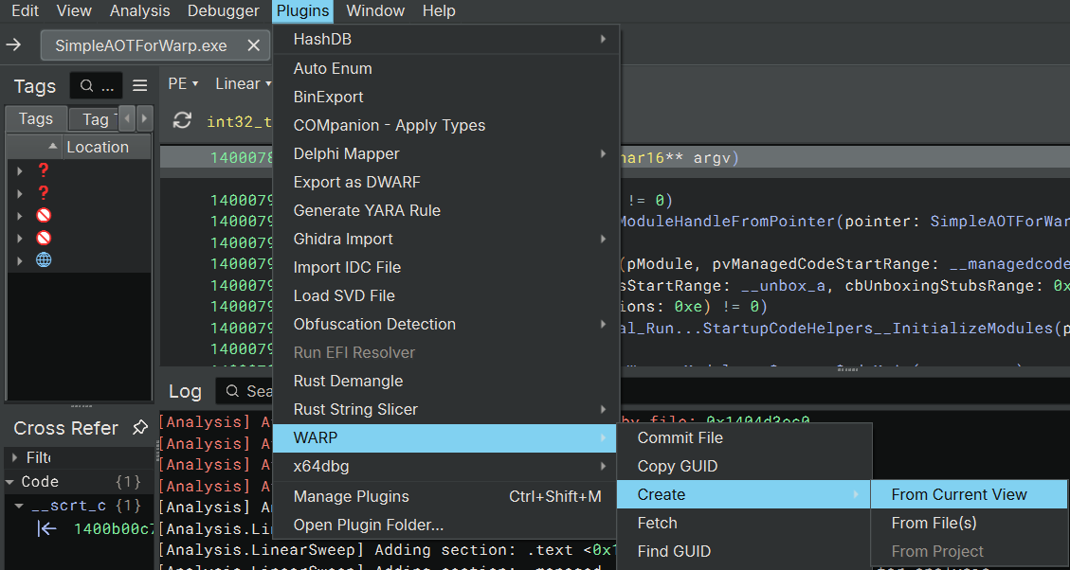Click the forward navigation arrow icon

14,45
